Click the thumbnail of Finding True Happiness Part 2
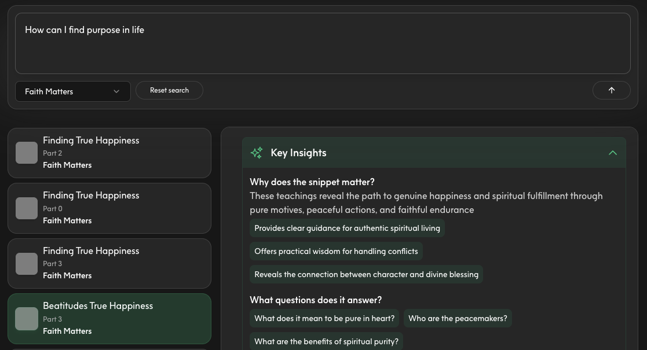This screenshot has height=350, width=647. [27, 153]
